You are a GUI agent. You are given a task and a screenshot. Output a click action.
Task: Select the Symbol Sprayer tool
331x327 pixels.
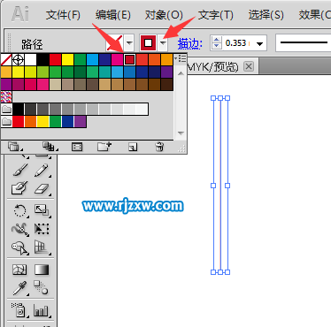point(20,310)
